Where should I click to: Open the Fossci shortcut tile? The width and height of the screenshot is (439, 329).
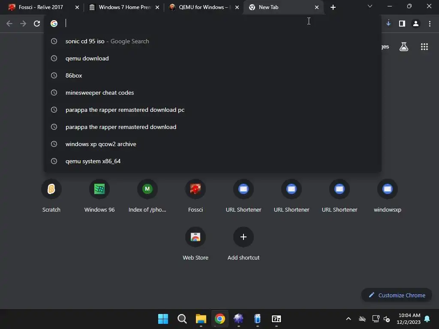coord(195,196)
